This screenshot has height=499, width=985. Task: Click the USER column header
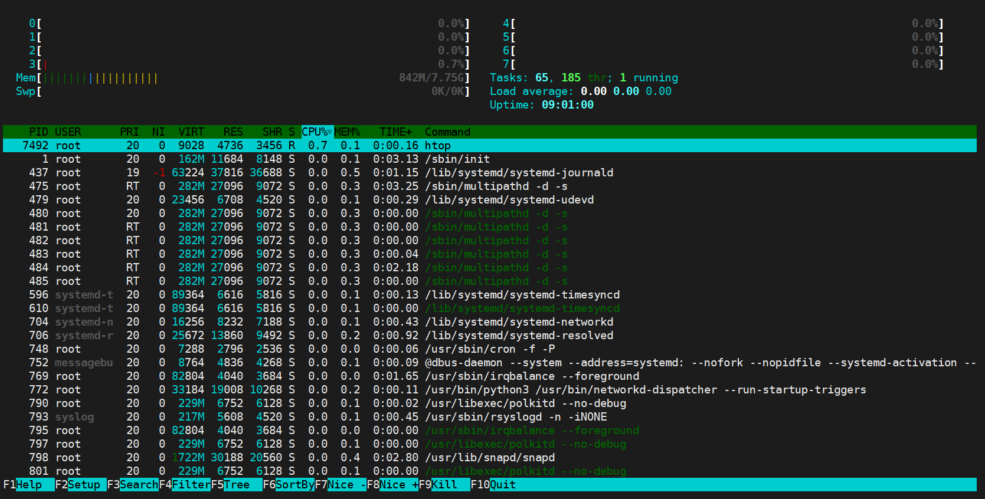pos(68,132)
